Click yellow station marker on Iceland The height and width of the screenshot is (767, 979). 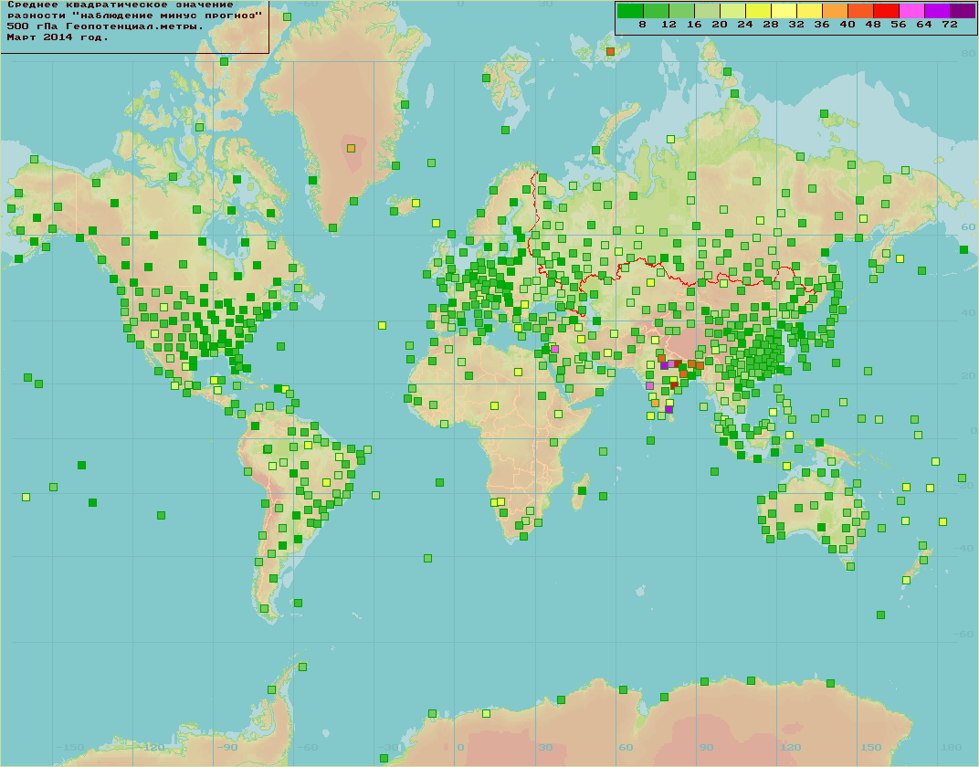click(x=416, y=204)
